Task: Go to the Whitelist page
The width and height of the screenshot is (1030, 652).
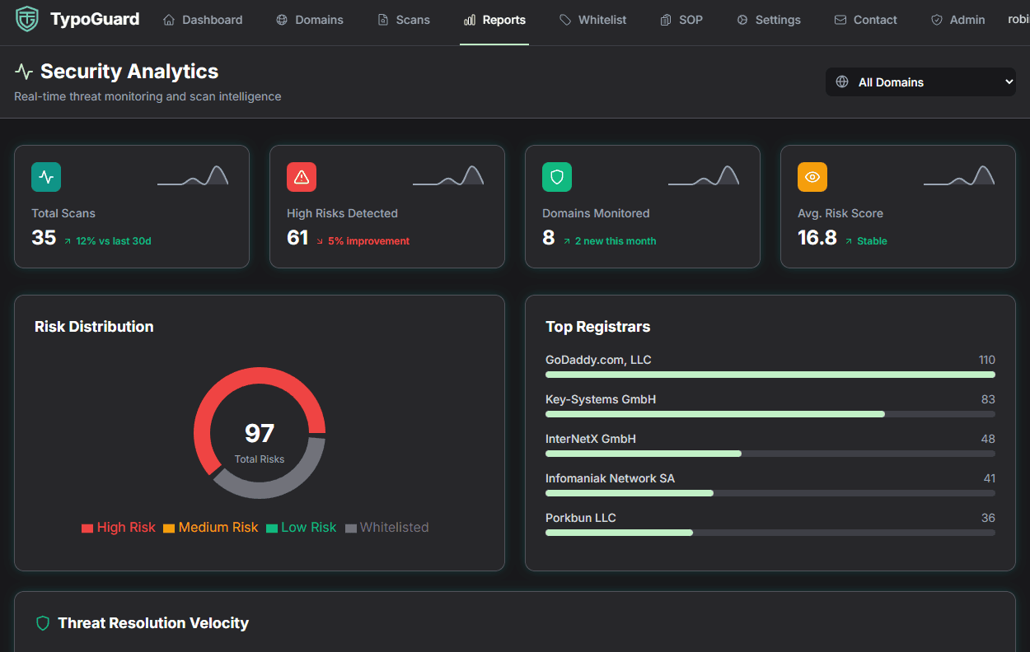Action: [593, 20]
